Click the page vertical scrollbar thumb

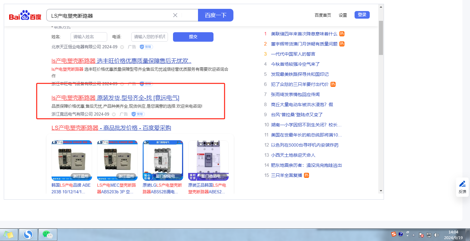pos(381,38)
